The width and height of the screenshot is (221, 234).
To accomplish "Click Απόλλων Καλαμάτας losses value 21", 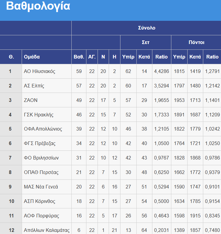I will (114, 230).
